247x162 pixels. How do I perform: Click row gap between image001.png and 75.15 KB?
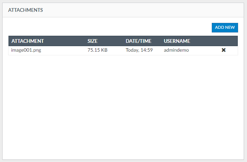tap(63, 50)
